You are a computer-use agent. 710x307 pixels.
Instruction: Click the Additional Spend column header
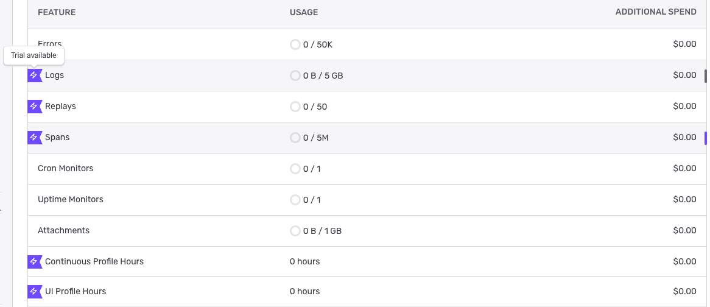pyautogui.click(x=656, y=12)
